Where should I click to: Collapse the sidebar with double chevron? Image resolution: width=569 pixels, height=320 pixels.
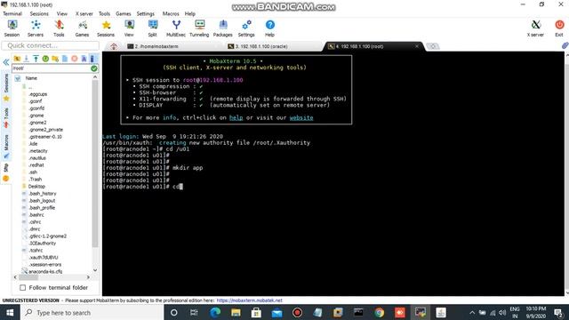point(6,62)
